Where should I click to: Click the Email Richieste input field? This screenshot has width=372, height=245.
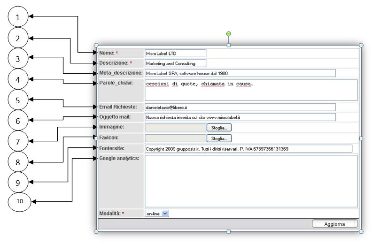[x=240, y=107]
